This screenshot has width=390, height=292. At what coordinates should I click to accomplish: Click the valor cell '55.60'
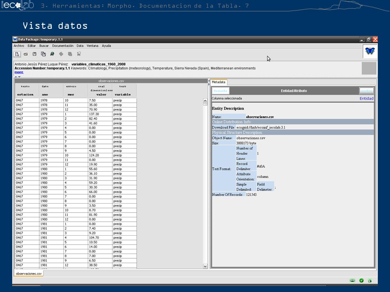click(x=100, y=169)
